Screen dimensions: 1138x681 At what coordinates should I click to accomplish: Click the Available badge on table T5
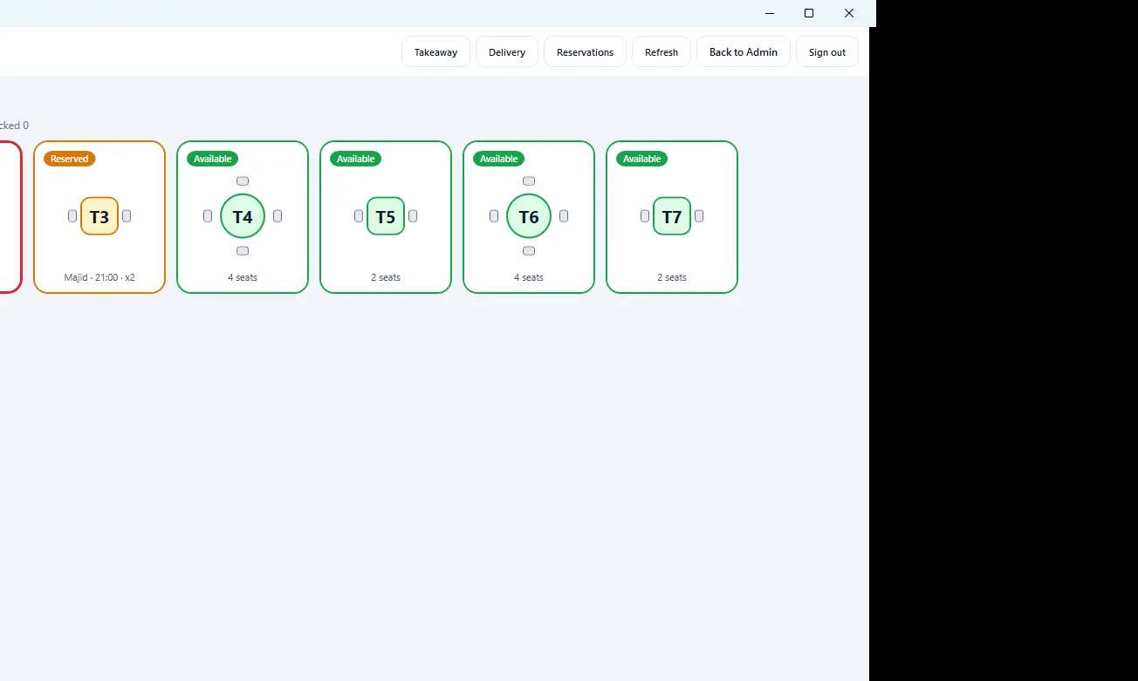(356, 159)
